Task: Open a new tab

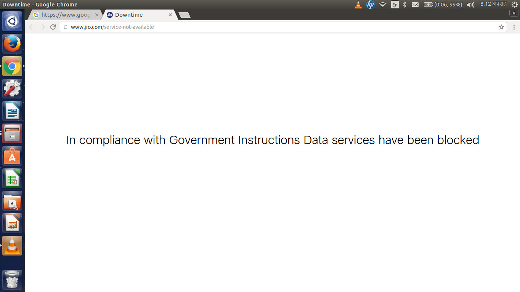Action: [x=184, y=15]
